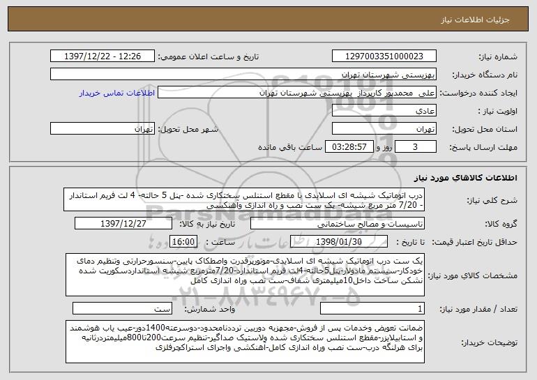The image size is (537, 380).
Task: Select the priority field showing عادی
Action: pyautogui.click(x=384, y=111)
